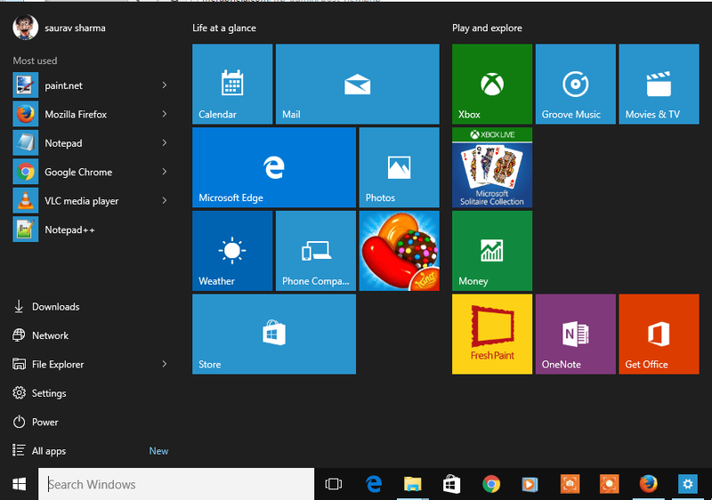Open the Photos tile
The image size is (712, 500).
pyautogui.click(x=399, y=167)
